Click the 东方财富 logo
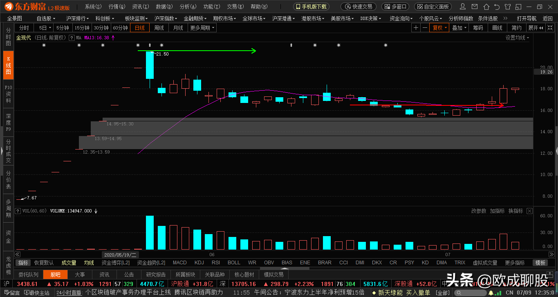The image size is (558, 297). point(25,7)
